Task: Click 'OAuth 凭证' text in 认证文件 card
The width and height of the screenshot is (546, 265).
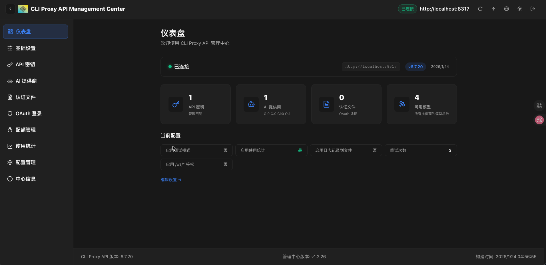Action: tap(348, 114)
